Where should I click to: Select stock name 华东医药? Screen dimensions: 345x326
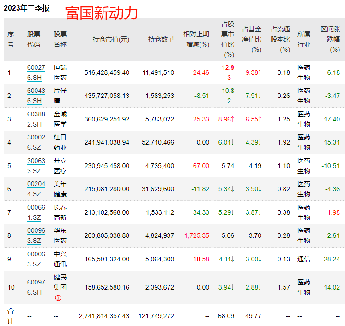[x=60, y=235]
